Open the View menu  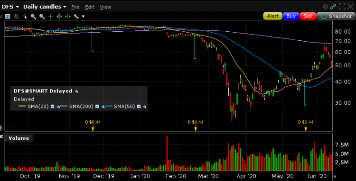pos(105,7)
